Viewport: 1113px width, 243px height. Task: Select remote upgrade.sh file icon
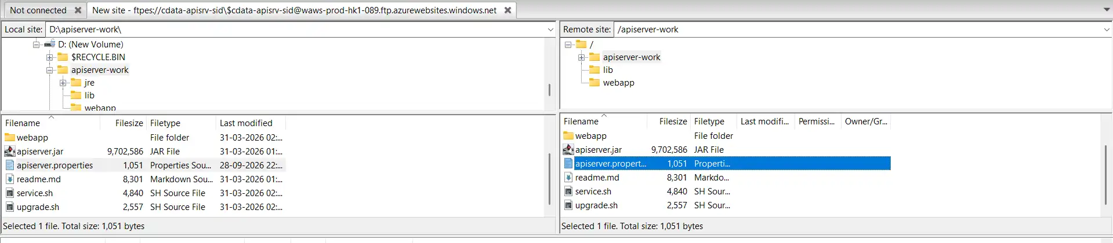[568, 205]
